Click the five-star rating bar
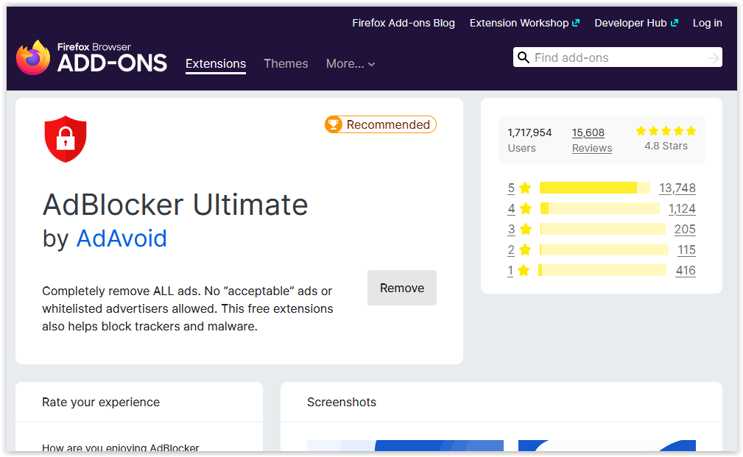Viewport: 743px width, 457px height. [x=595, y=188]
